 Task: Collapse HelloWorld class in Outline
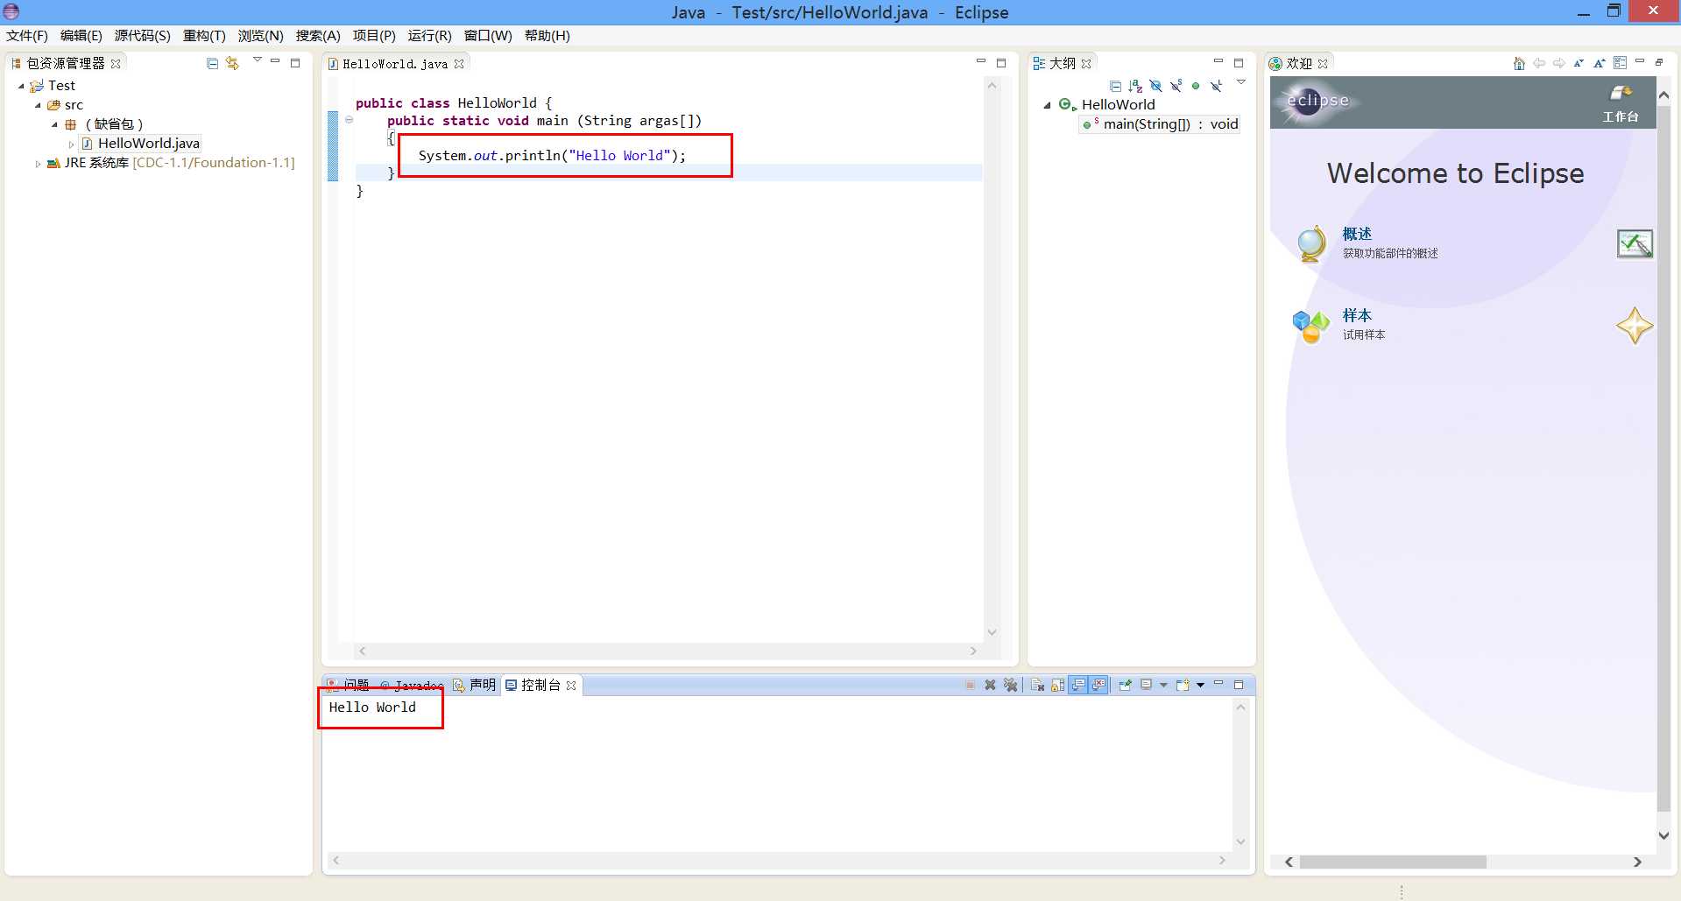click(1047, 105)
